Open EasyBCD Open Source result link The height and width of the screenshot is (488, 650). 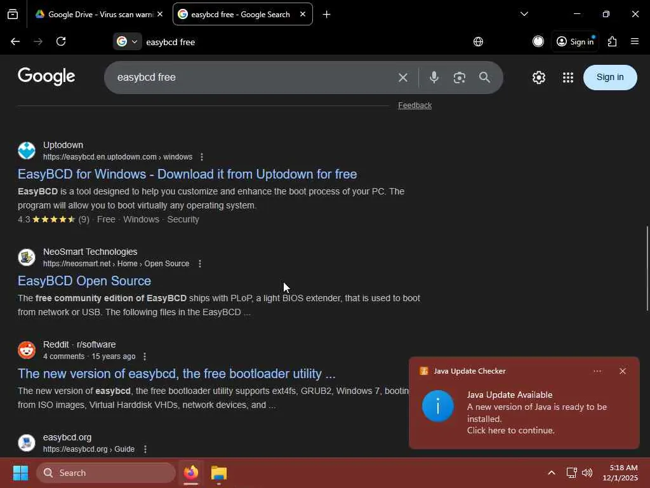84,281
